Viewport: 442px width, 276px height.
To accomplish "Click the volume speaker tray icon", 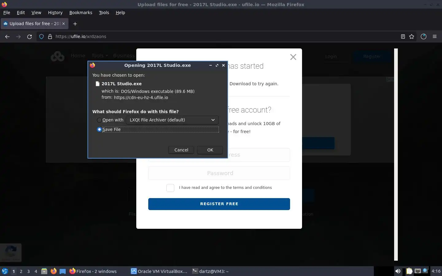I will pos(398,271).
